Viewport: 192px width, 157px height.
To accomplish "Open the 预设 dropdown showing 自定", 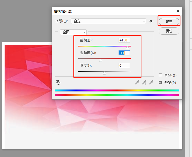I will (x=108, y=21).
